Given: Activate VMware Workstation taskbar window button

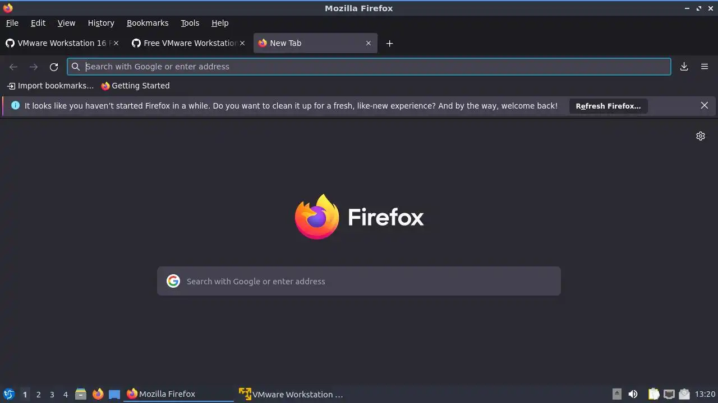Looking at the screenshot, I should coord(291,394).
